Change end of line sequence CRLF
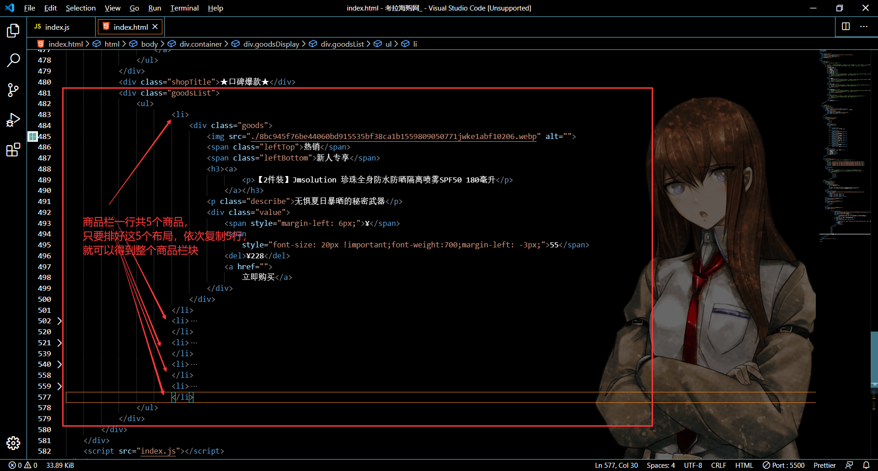Screen dimensions: 878x471 pos(718,465)
